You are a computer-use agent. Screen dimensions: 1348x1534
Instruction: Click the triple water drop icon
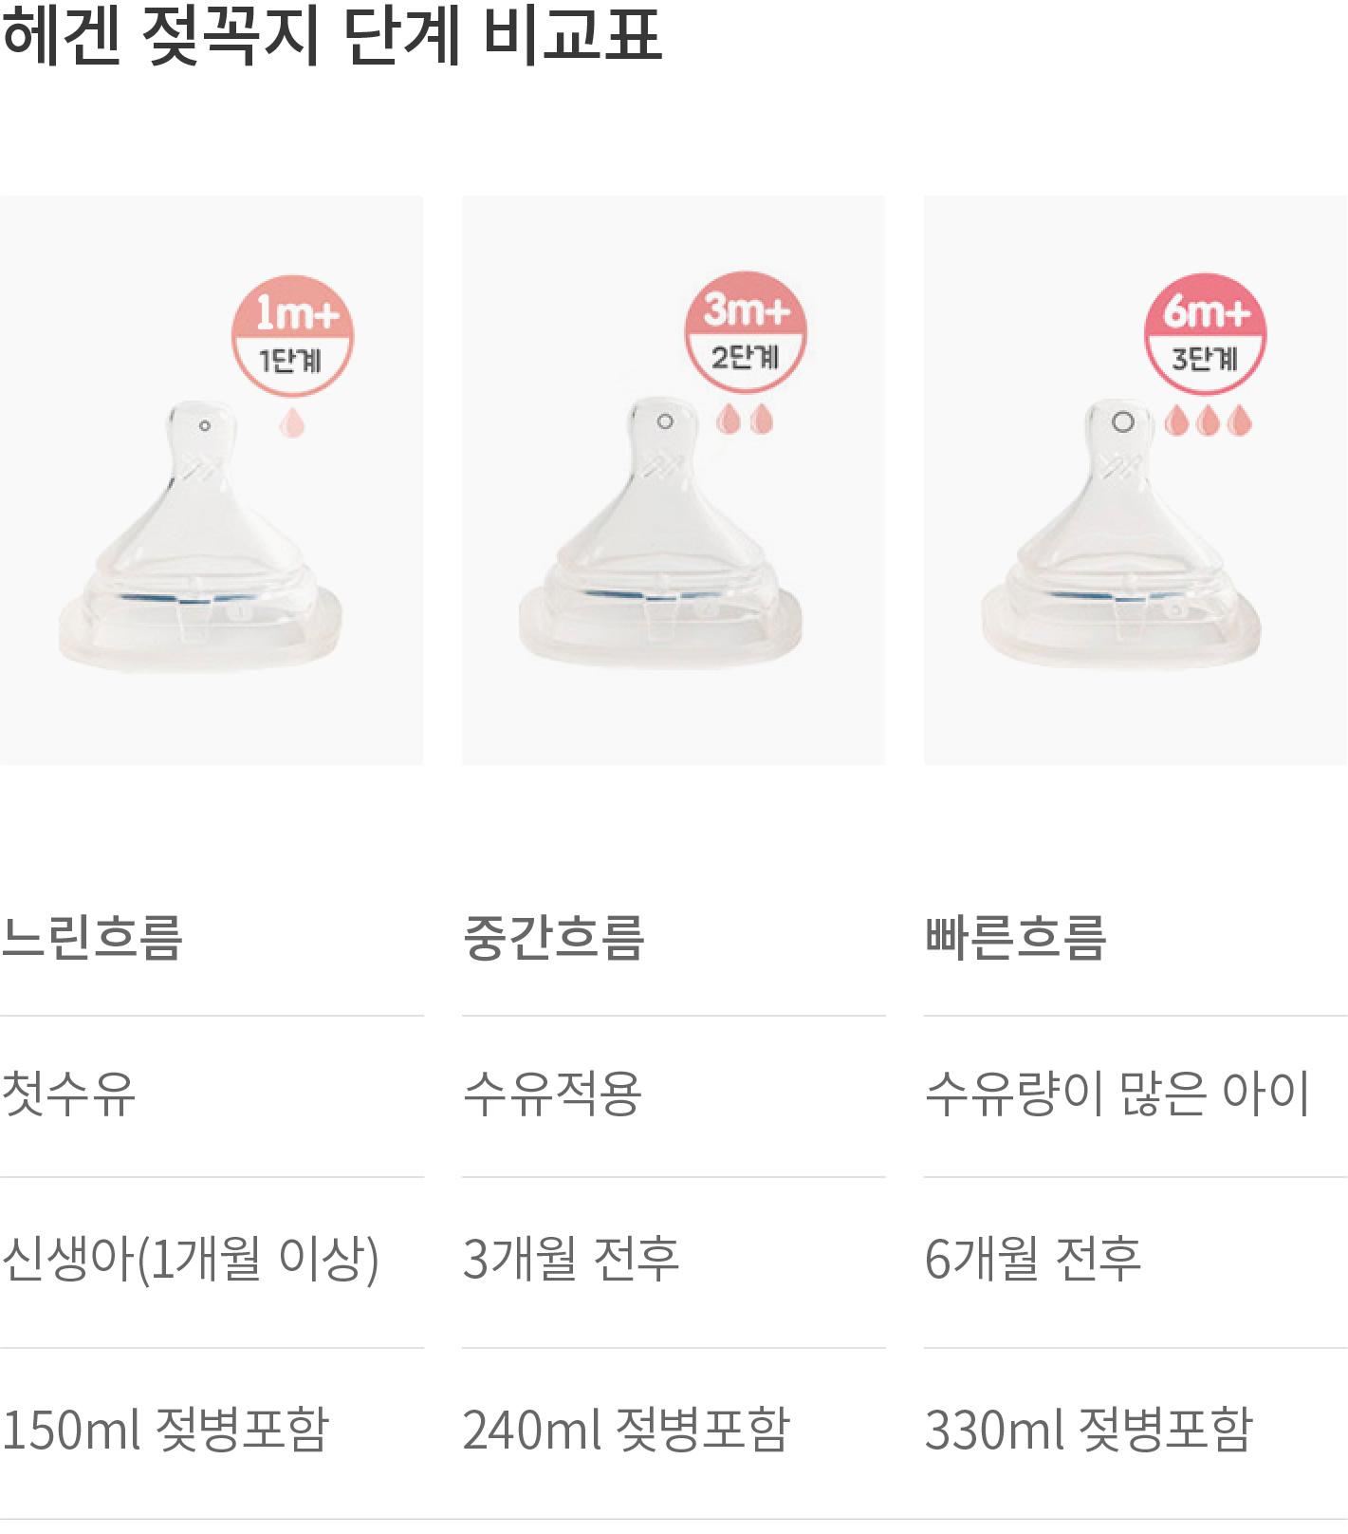coord(1208,421)
